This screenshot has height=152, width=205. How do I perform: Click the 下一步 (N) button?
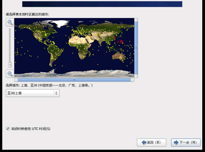(x=186, y=142)
